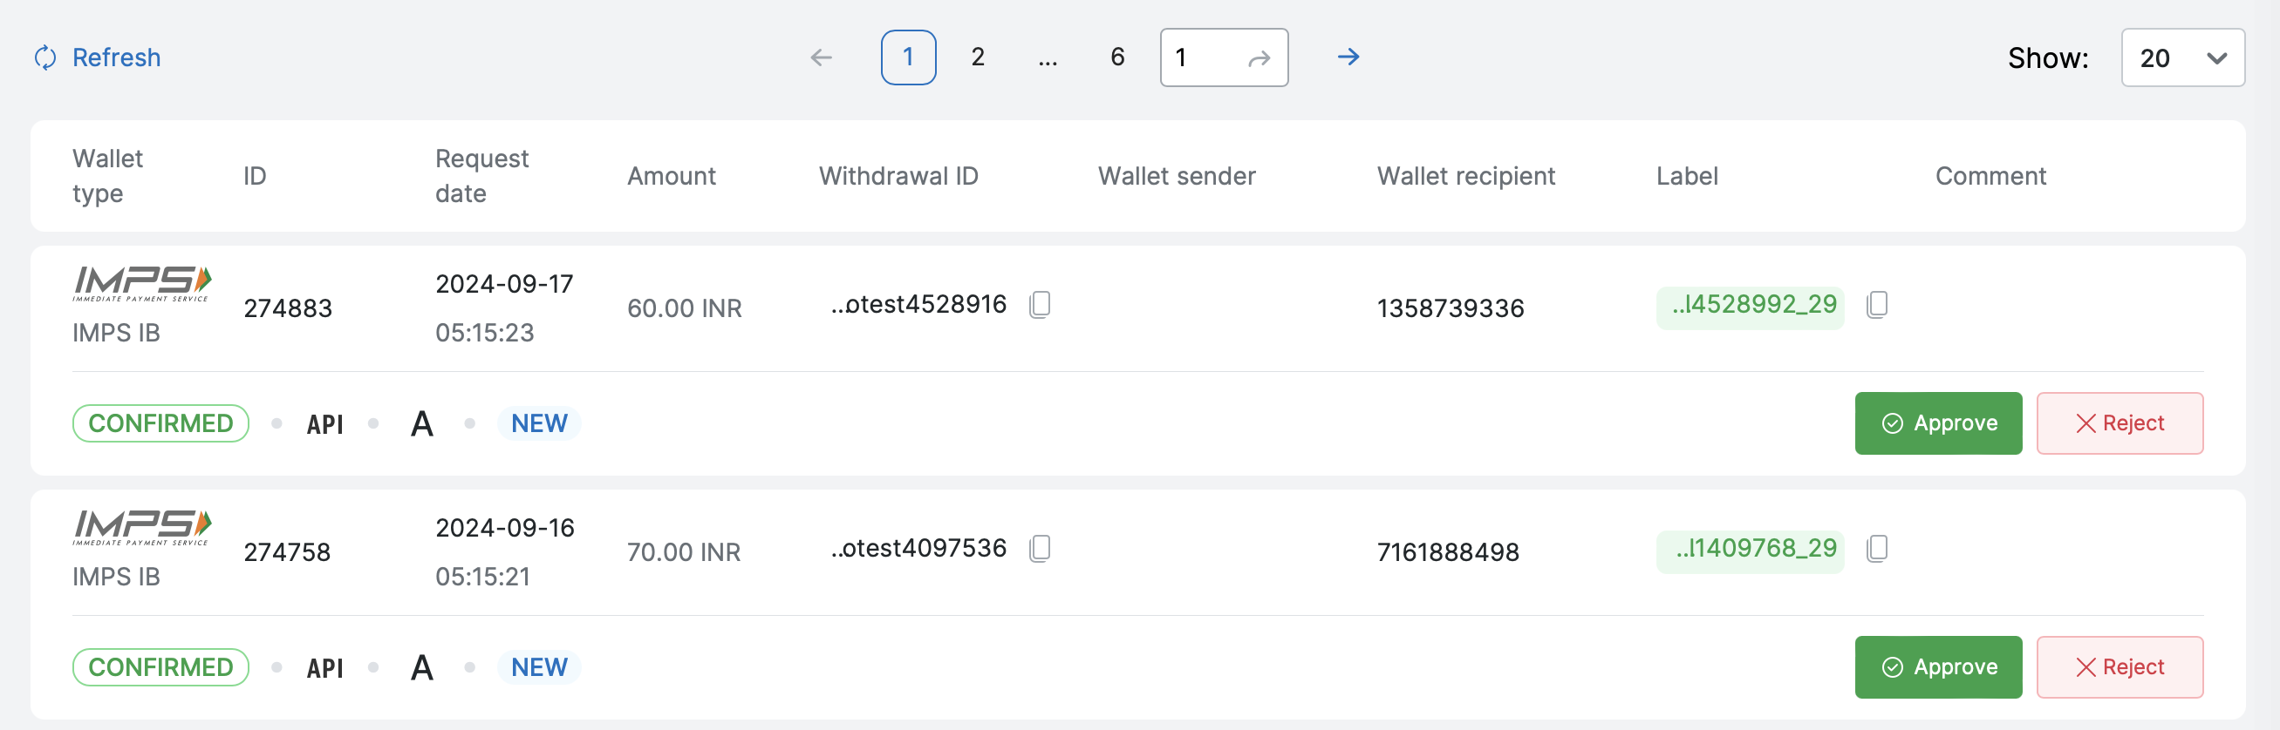The height and width of the screenshot is (730, 2280).
Task: Approve withdrawal request 274883
Action: [x=1937, y=423]
